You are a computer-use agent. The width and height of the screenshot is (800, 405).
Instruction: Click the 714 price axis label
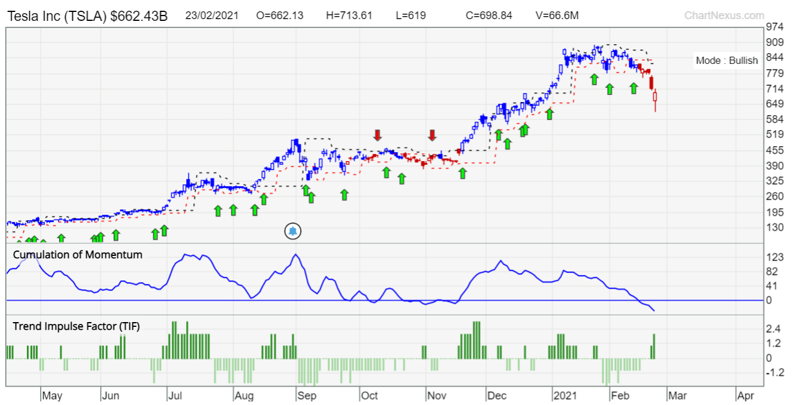point(776,89)
